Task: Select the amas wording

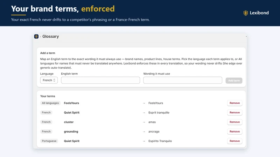Action: pos(152,122)
